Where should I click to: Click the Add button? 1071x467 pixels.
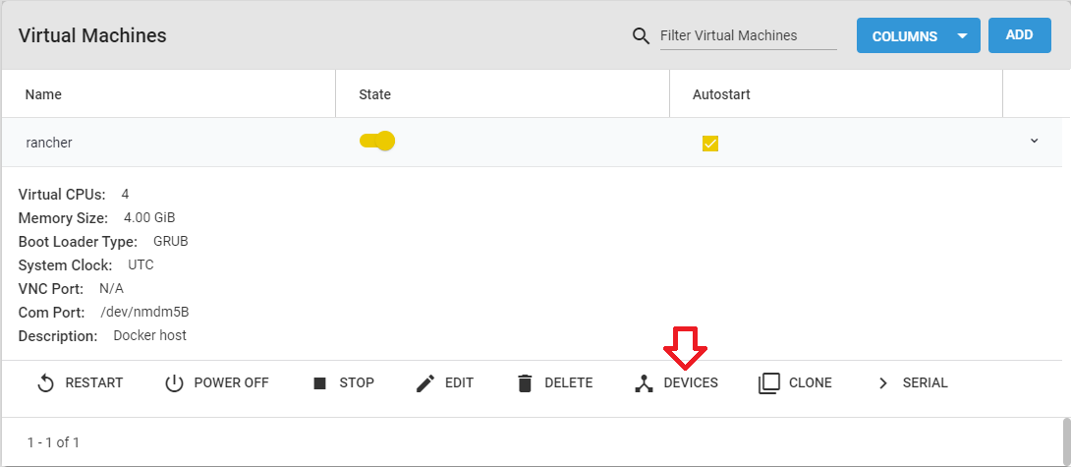1019,35
